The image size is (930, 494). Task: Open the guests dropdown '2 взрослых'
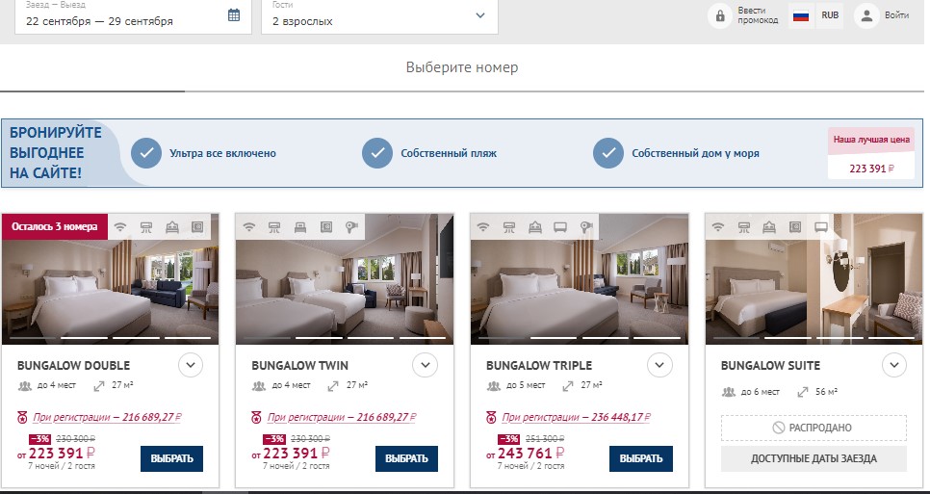tap(379, 15)
